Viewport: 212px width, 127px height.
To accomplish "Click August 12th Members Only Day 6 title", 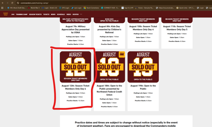I will pyautogui.click(x=76, y=87).
